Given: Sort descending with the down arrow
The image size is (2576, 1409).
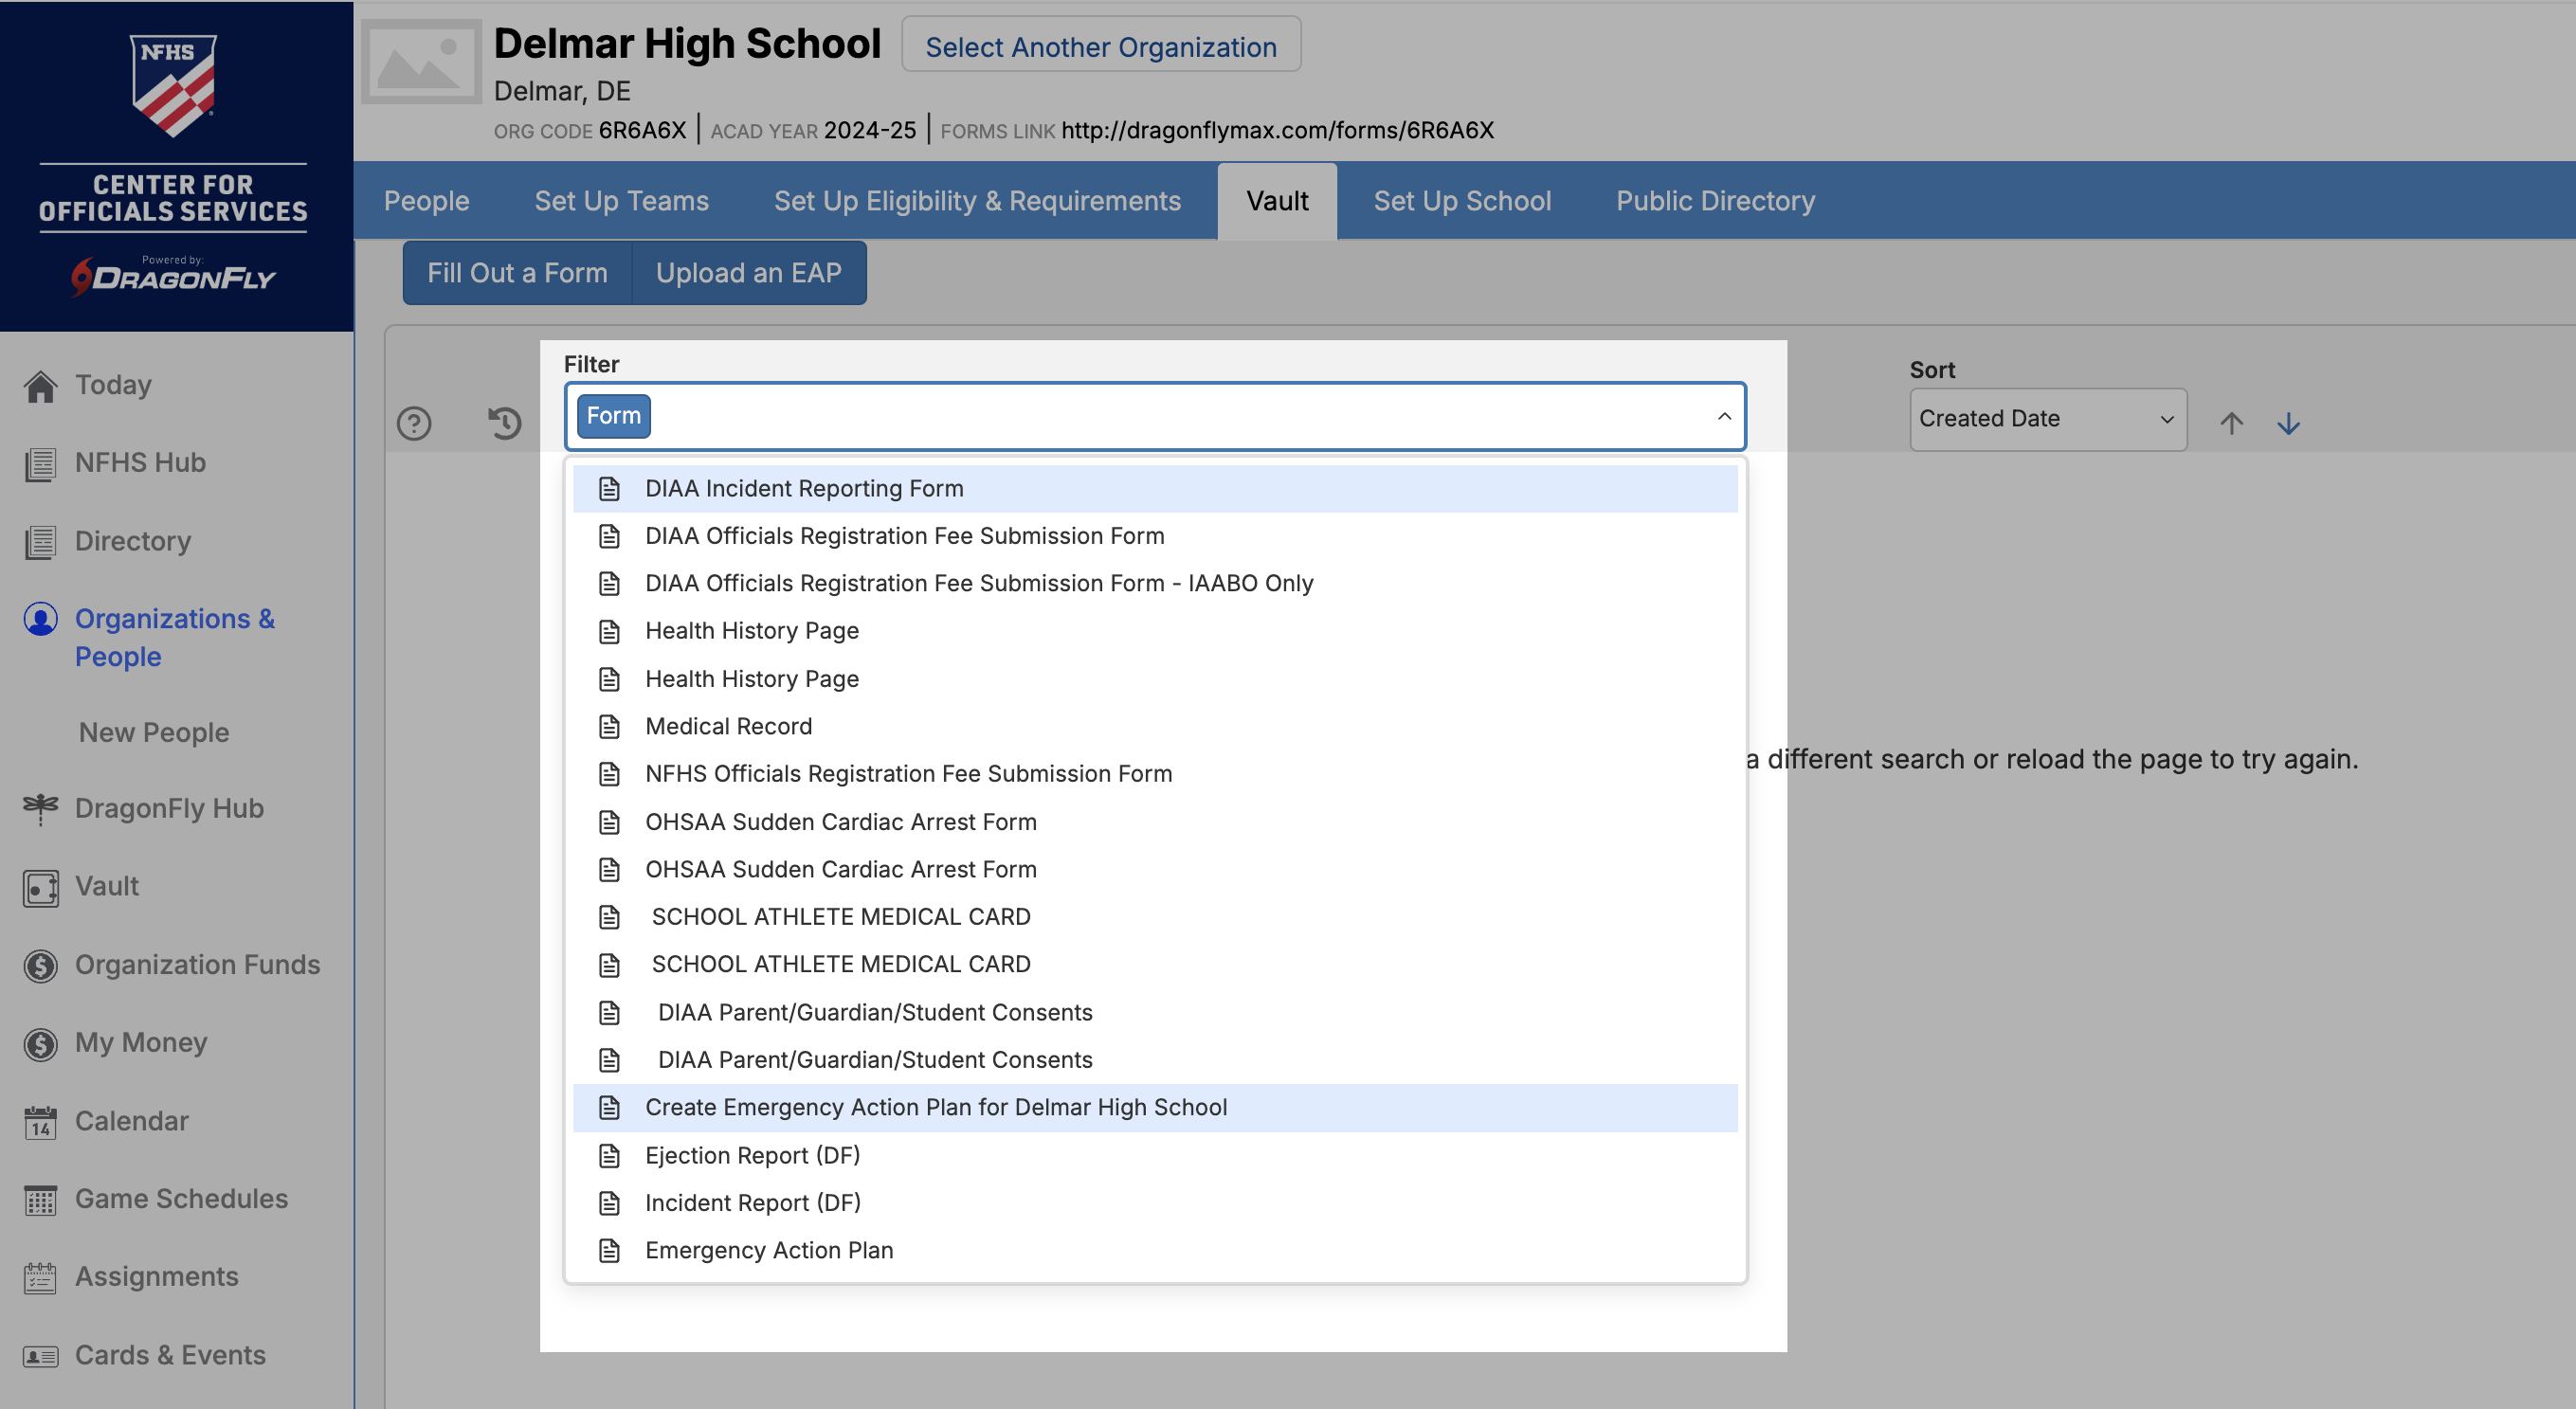Looking at the screenshot, I should (2288, 423).
